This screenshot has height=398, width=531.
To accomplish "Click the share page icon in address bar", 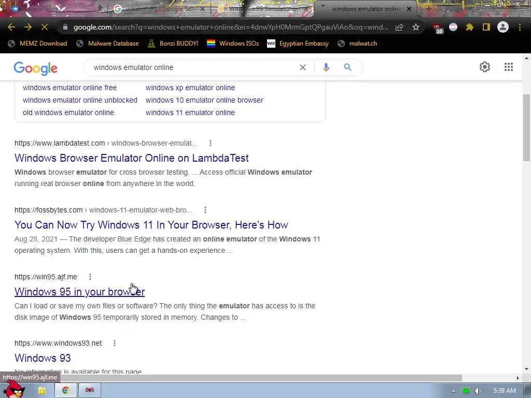I will [399, 27].
